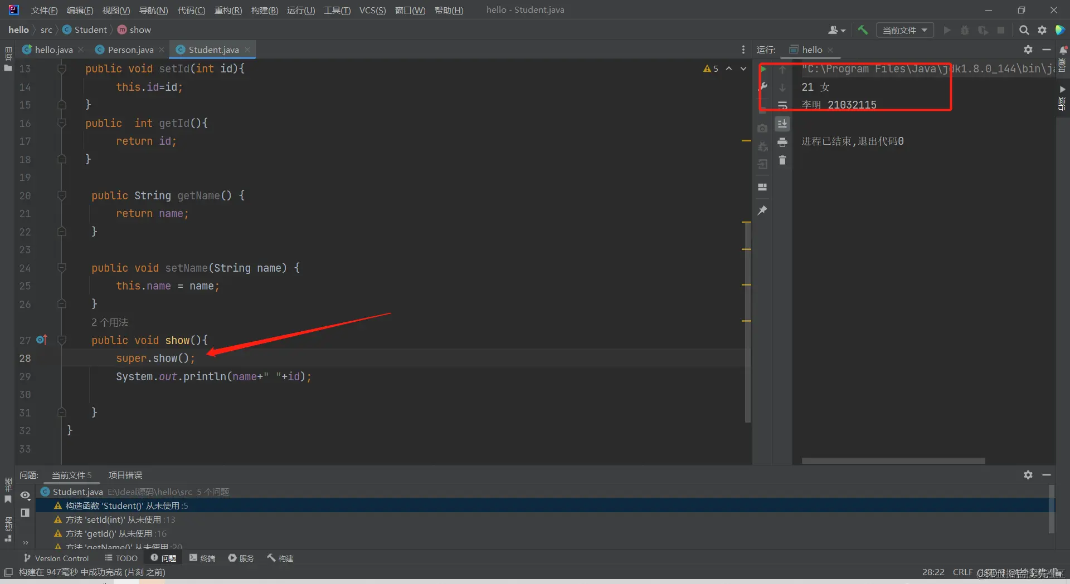Go to previous highlighted problem chevron
This screenshot has height=584, width=1070.
(729, 68)
